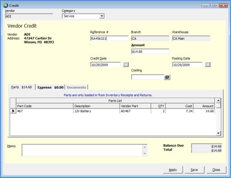231x178 pixels.
Task: Click the Save button
Action: click(194, 170)
